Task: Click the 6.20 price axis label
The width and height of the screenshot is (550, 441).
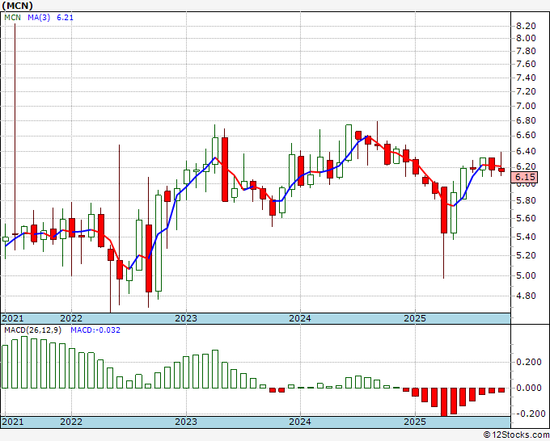Action: coord(526,166)
